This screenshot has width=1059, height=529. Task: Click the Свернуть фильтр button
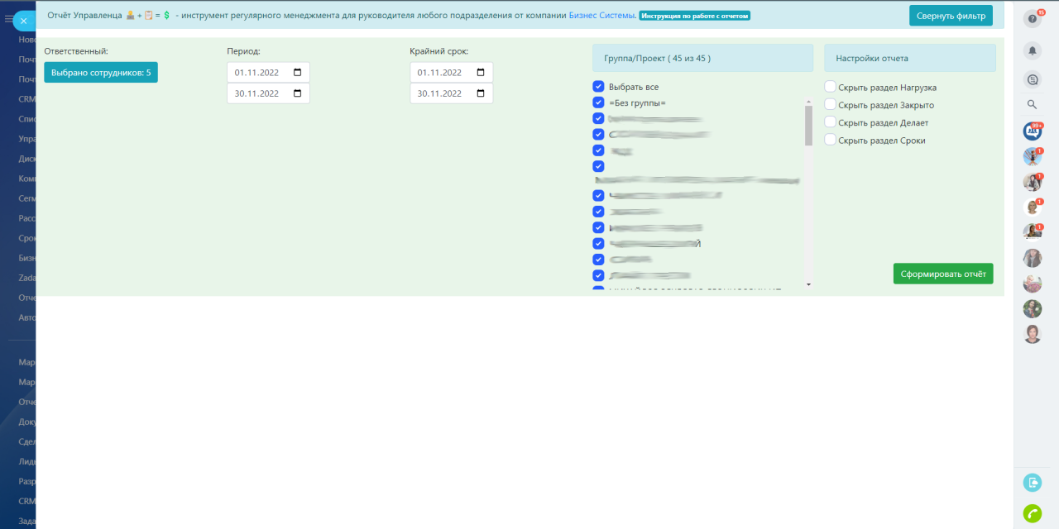pos(951,16)
